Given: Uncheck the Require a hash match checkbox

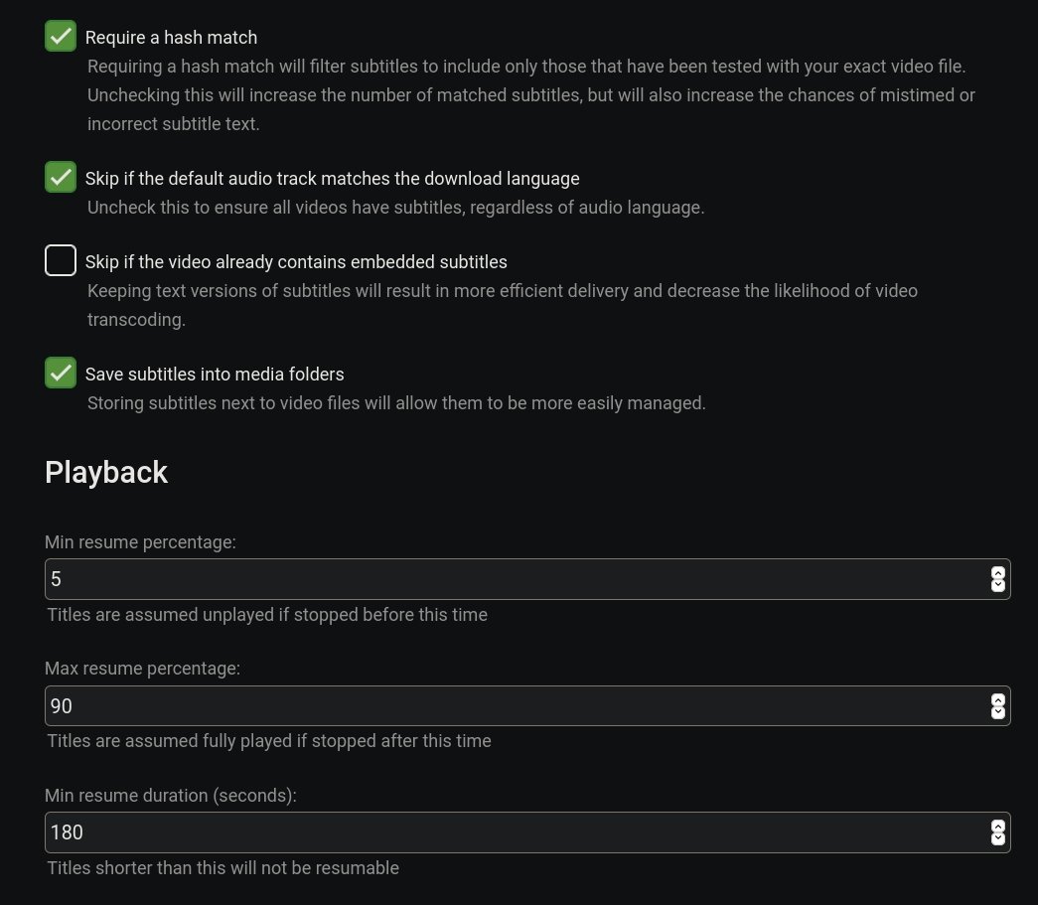Looking at the screenshot, I should pyautogui.click(x=61, y=37).
